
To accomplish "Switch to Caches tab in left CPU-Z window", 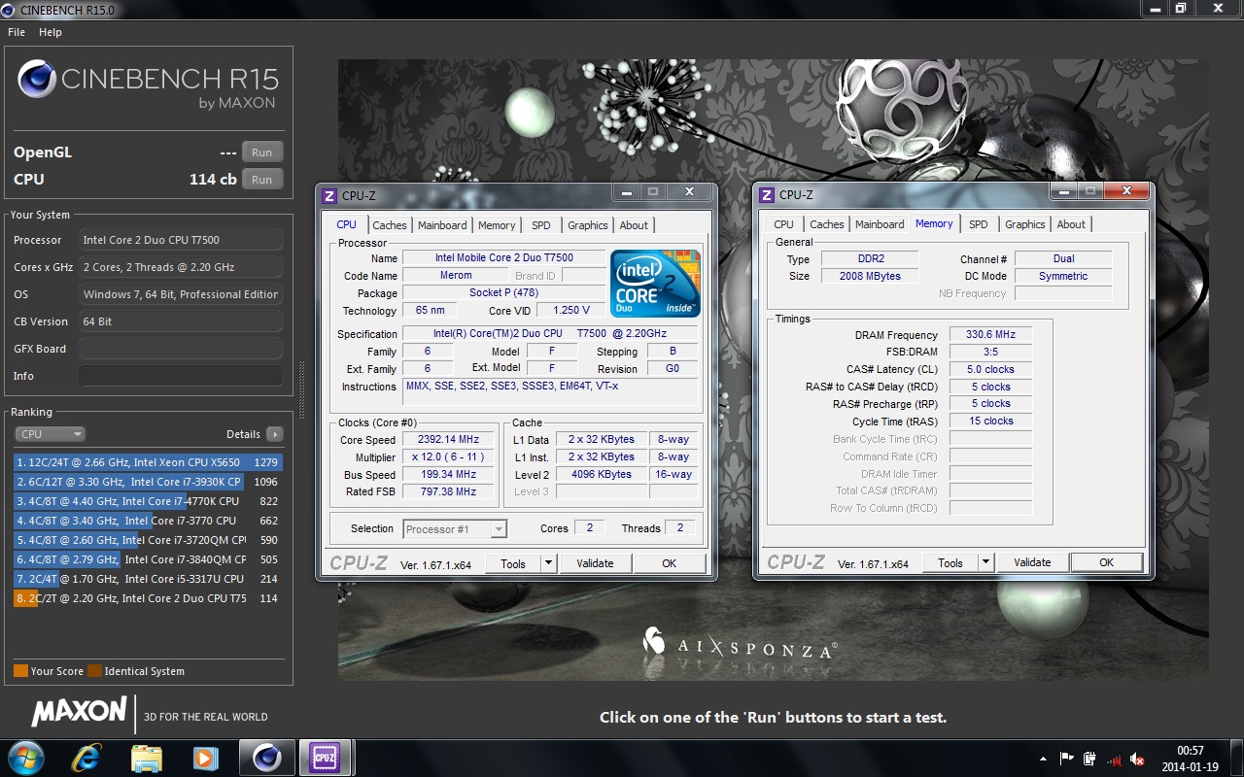I will 390,225.
